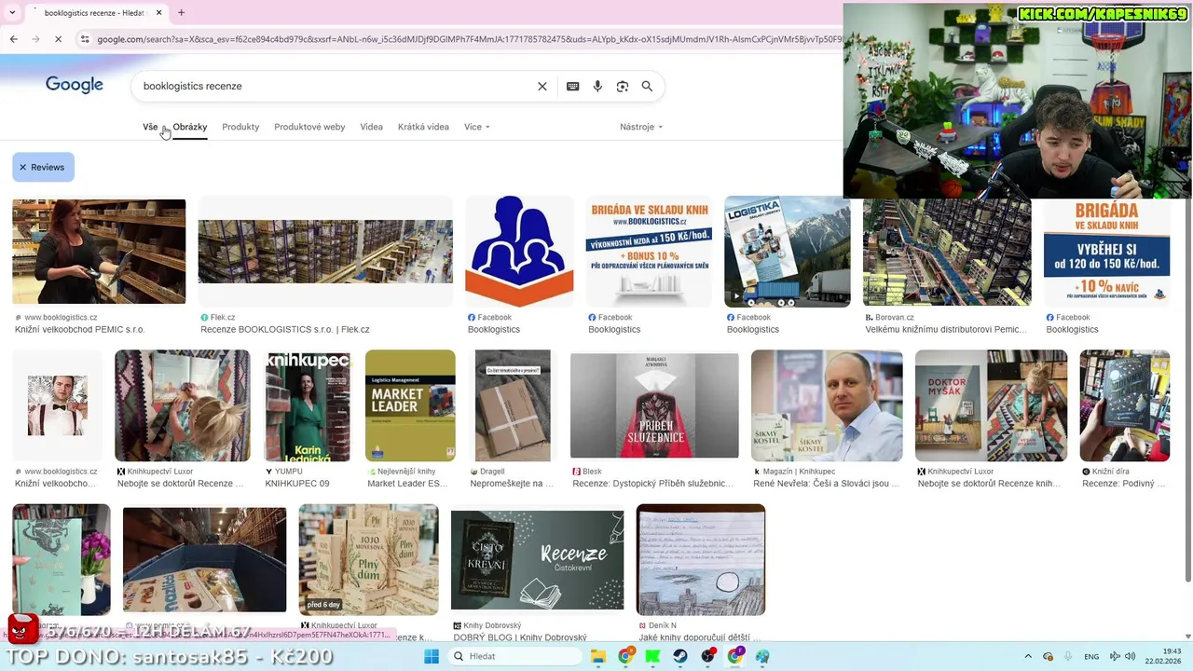Expand the Více dropdown
The image size is (1193, 671).
point(476,127)
